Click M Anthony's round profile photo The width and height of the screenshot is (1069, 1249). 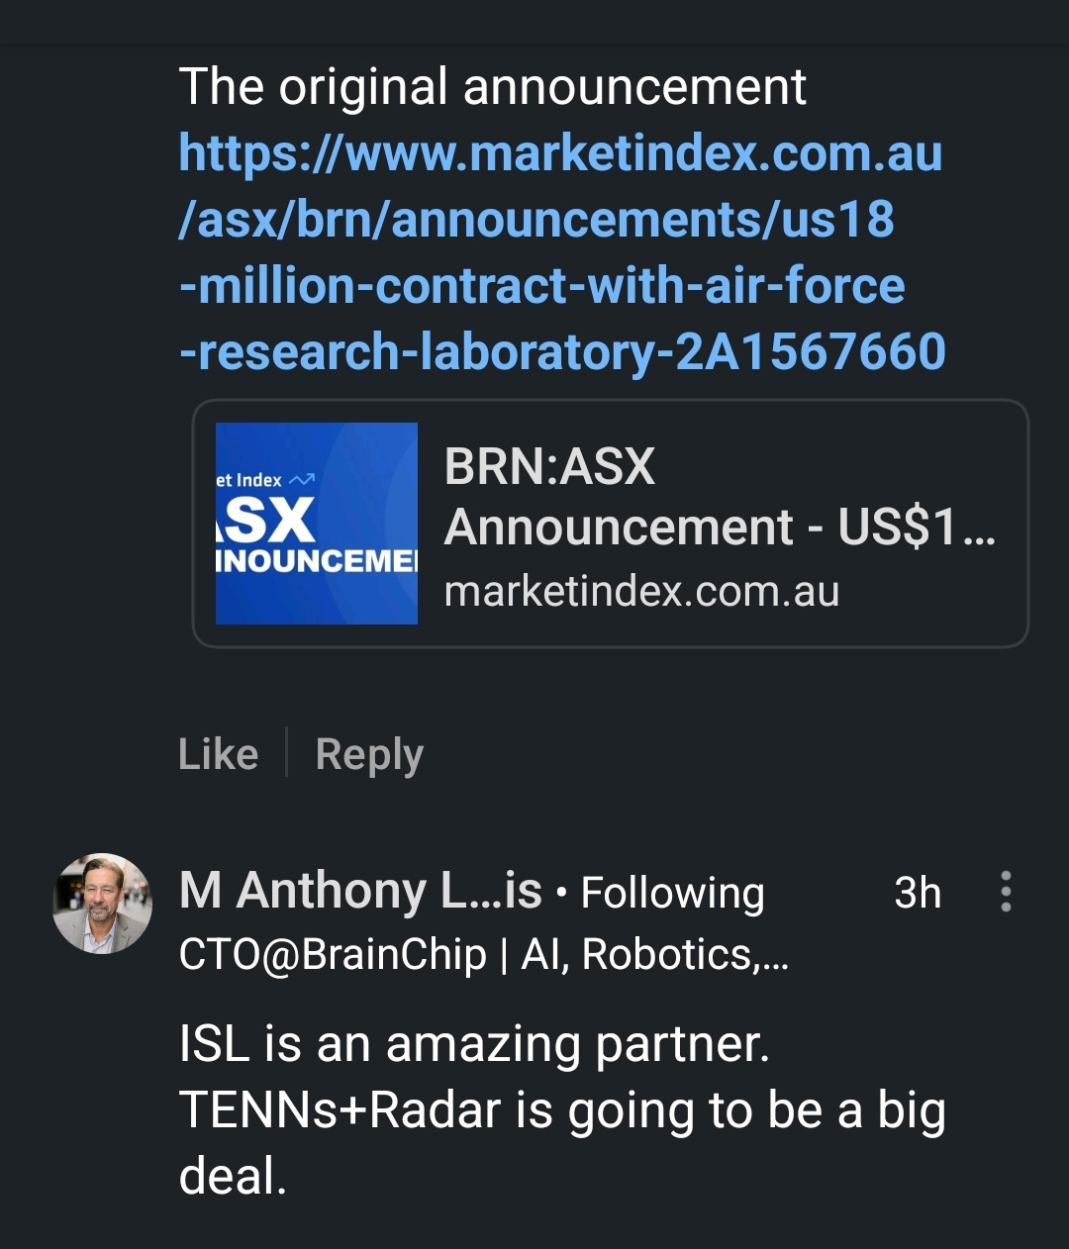point(102,903)
